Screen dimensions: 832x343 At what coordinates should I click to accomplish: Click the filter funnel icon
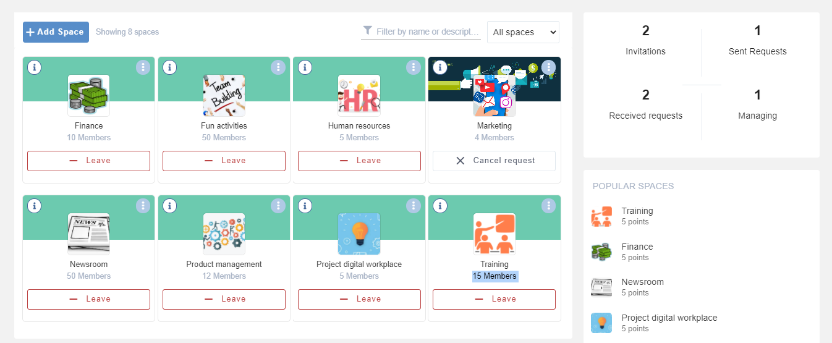pos(368,31)
